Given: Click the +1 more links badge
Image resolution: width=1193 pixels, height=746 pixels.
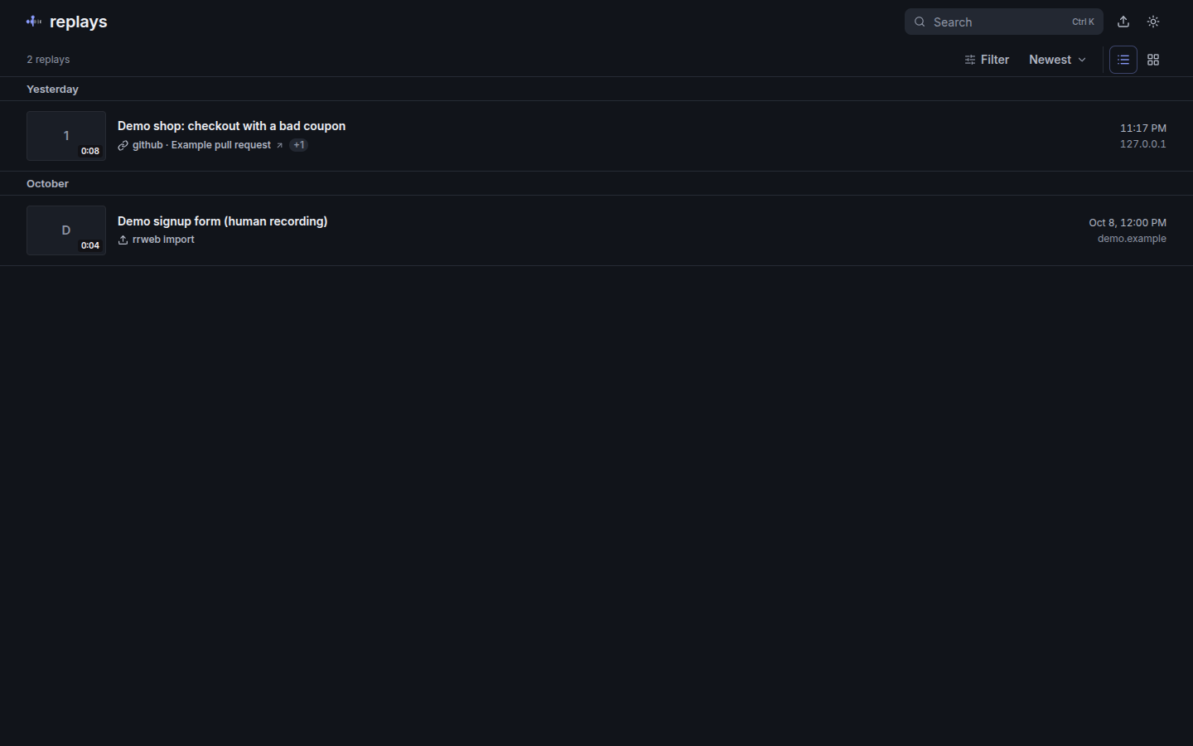Looking at the screenshot, I should point(299,145).
